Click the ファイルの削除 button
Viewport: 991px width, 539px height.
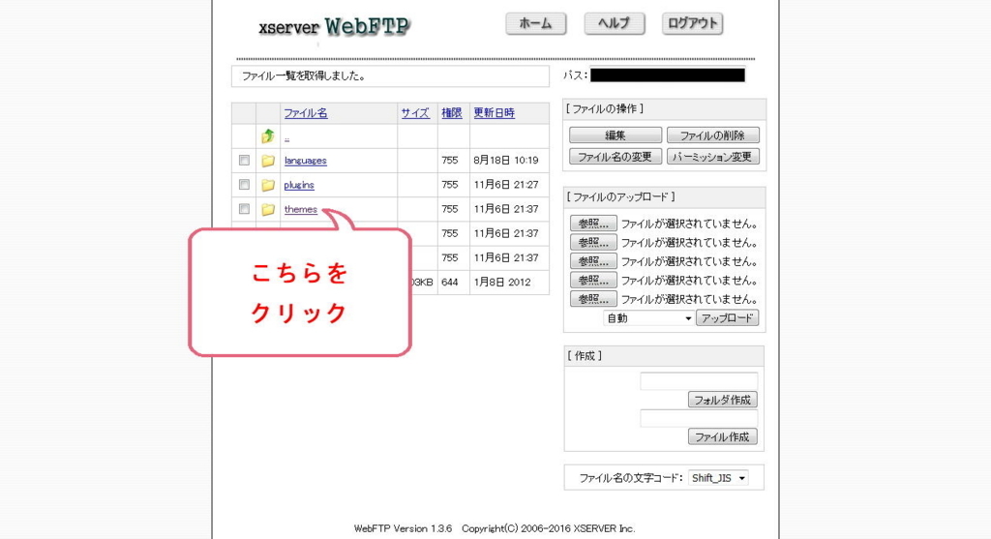coord(712,135)
